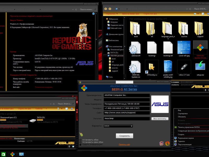Toggle preview pane in the DVD explorer toolbar
This screenshot has height=157, width=209.
click(203, 14)
